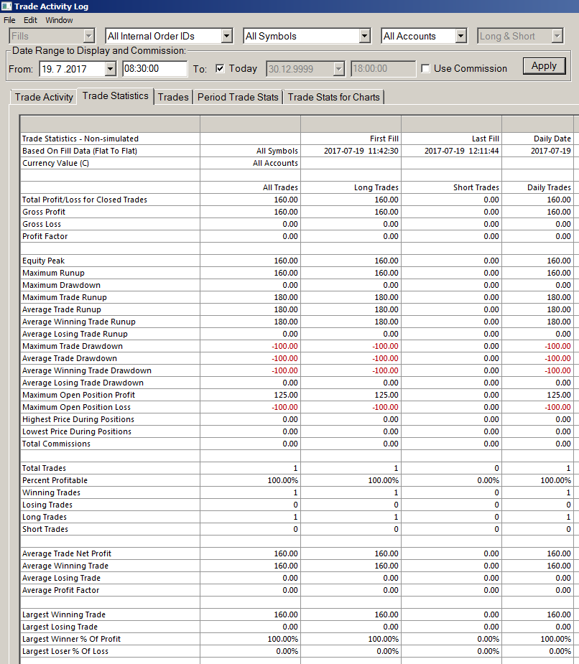This screenshot has height=664, width=579.
Task: Select the Total Profit/Loss for Closed Trades row
Action: pyautogui.click(x=297, y=200)
